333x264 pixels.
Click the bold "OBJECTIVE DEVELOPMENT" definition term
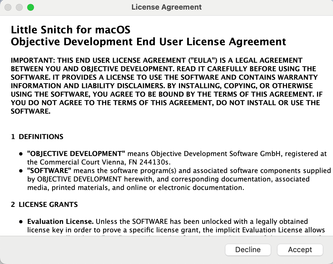76,153
